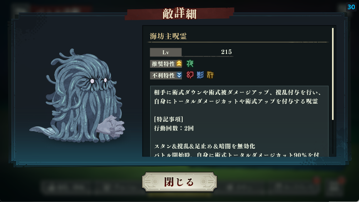Viewport: 359px width, 202px height.
Task: Click the [特記事項] heading text
Action: [x=168, y=119]
